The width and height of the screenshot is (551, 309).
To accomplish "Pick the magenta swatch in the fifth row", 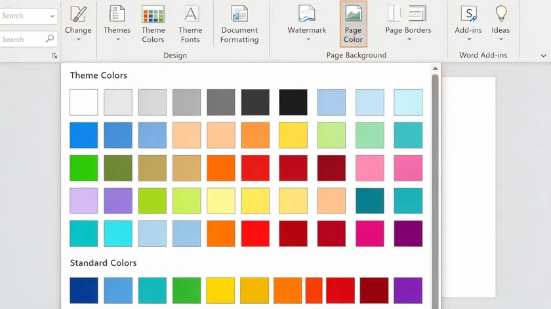I will coord(370,233).
